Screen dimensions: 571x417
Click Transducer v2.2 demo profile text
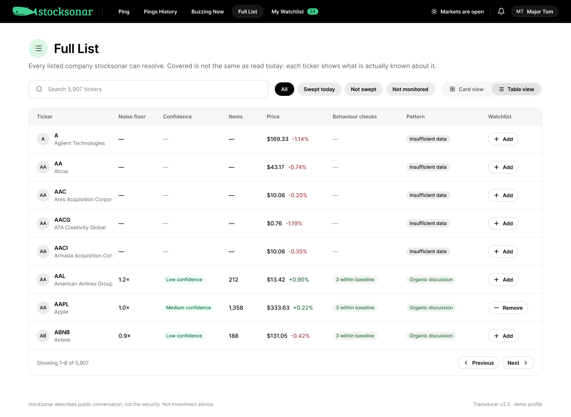point(508,404)
